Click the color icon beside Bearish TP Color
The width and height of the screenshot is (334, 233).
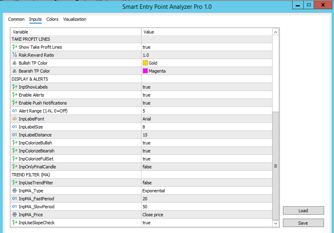pos(14,71)
